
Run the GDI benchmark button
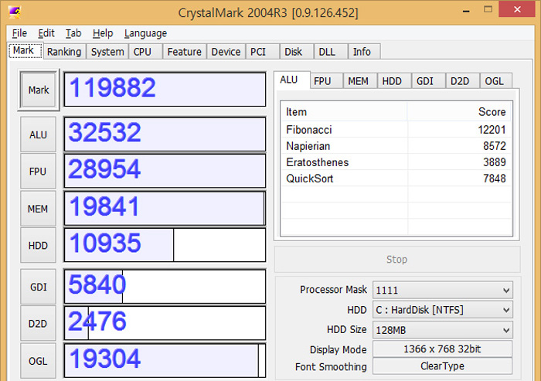click(38, 287)
